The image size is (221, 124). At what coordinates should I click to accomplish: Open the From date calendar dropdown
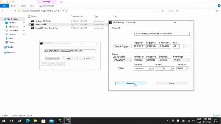tap(151, 69)
